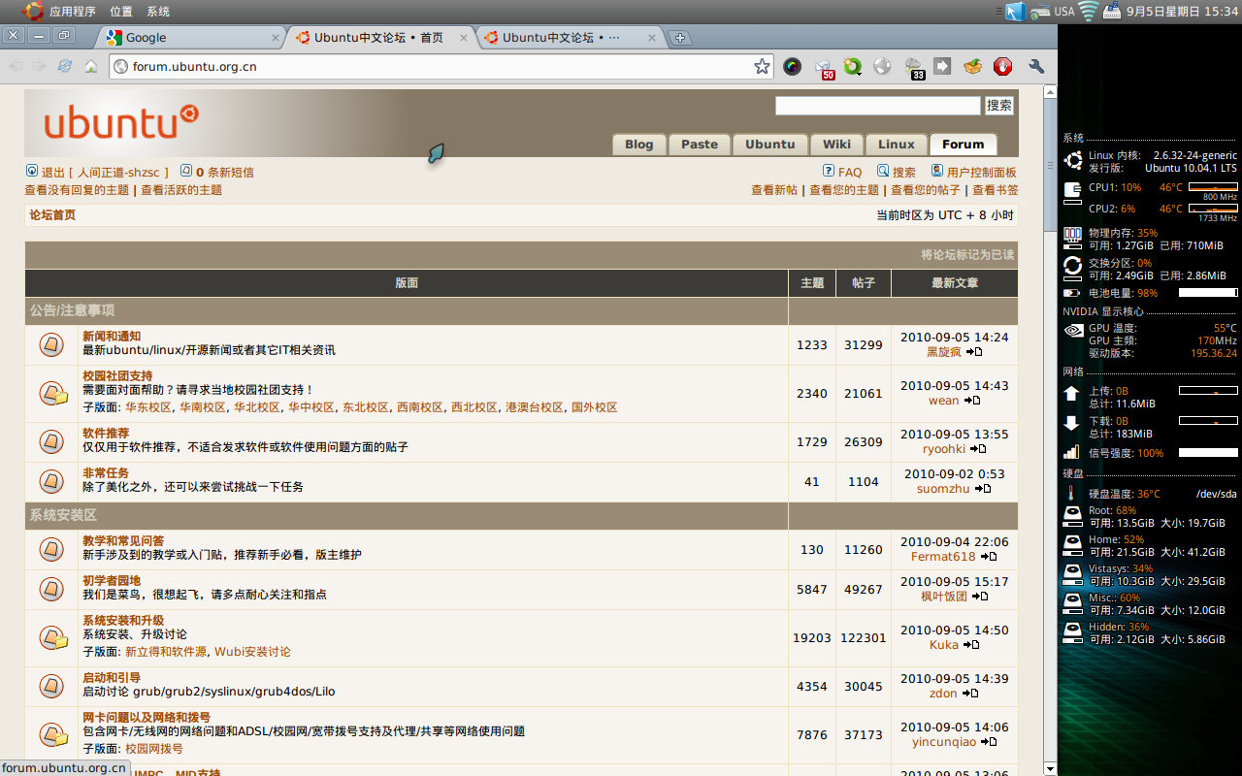Click the forum icon beside 校园社团支持

[x=52, y=393]
